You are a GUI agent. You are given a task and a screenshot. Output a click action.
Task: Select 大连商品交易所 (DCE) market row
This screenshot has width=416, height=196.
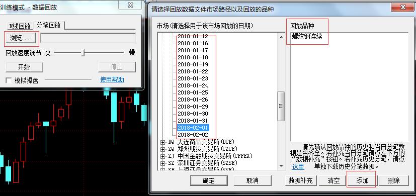point(201,142)
